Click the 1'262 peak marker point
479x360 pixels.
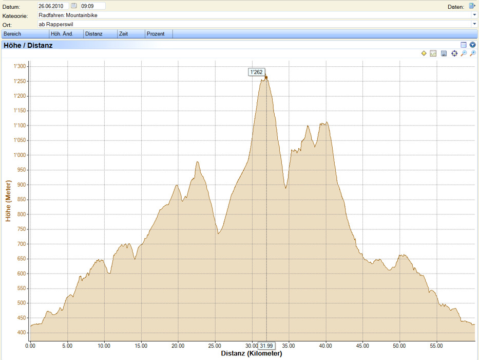coord(266,78)
